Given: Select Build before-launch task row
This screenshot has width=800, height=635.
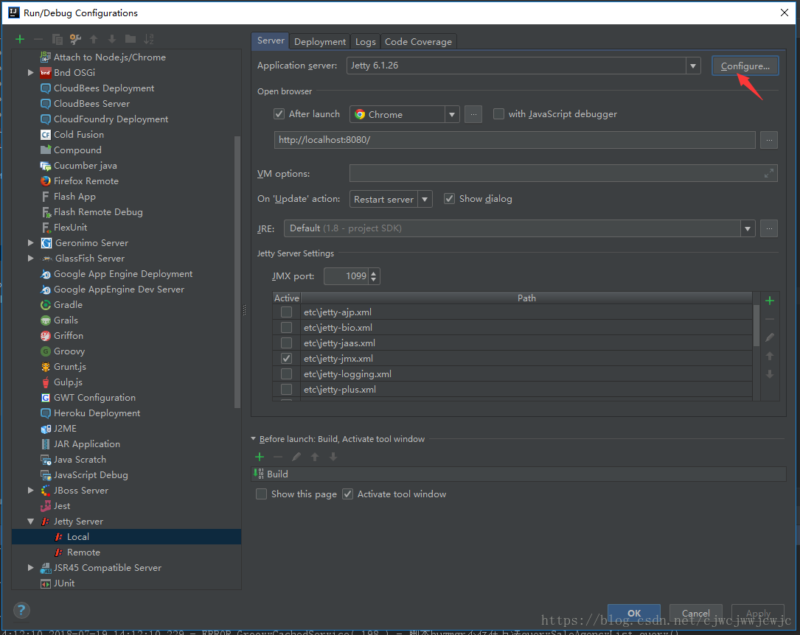Looking at the screenshot, I should coord(519,474).
